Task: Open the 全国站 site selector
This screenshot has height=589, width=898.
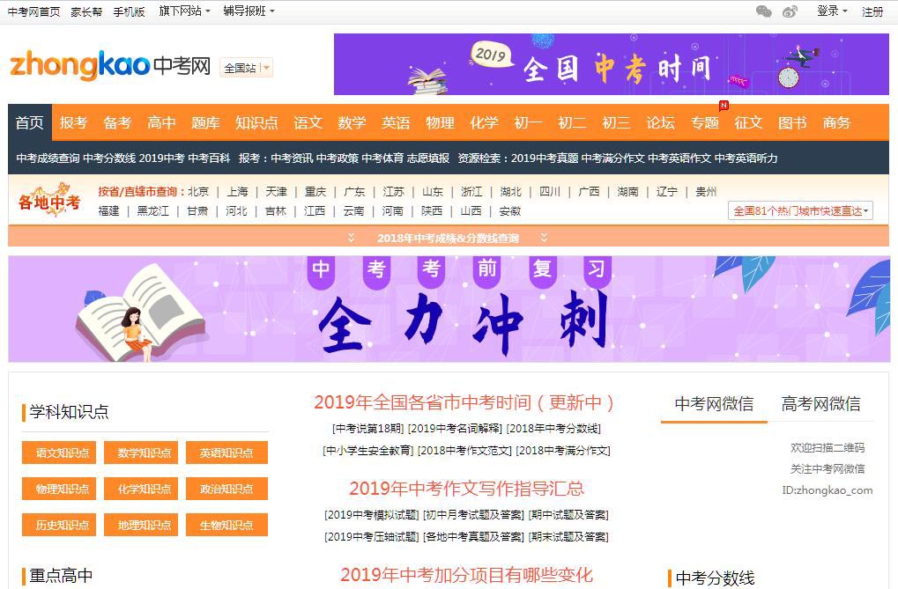Action: [x=246, y=68]
